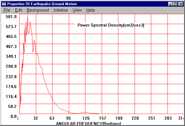
Task: Click the 0.0 origin label
Action: coord(13,116)
